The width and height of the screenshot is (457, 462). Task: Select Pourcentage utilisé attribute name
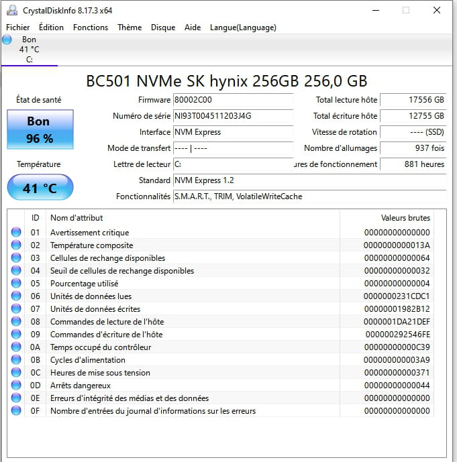tap(84, 284)
